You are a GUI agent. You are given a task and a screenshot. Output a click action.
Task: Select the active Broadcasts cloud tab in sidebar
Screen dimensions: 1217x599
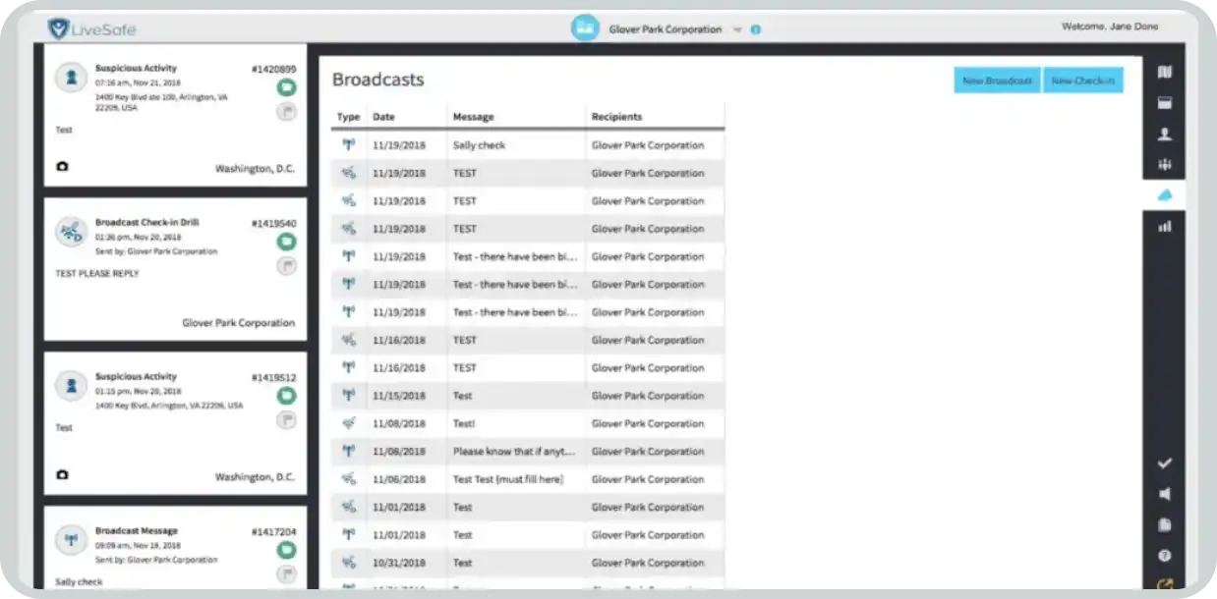(1165, 195)
